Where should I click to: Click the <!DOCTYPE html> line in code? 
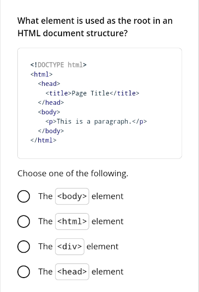pyautogui.click(x=59, y=65)
